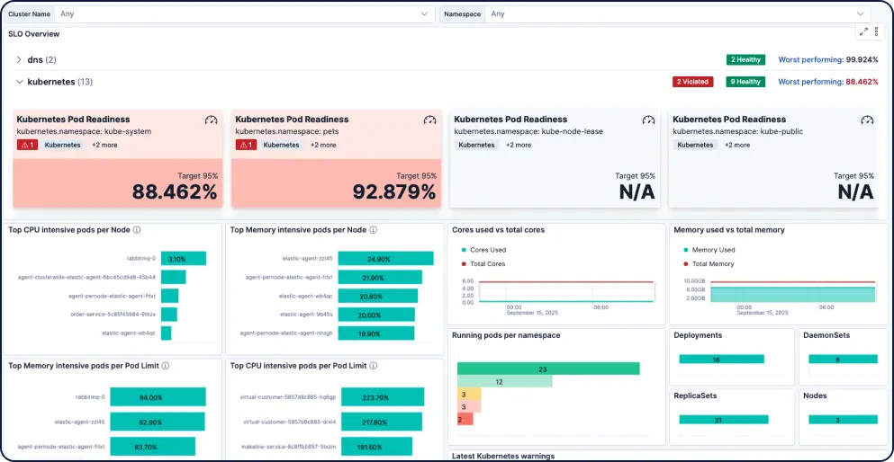Click the gauge icon on kube-public card
894x462 pixels.
(x=867, y=120)
